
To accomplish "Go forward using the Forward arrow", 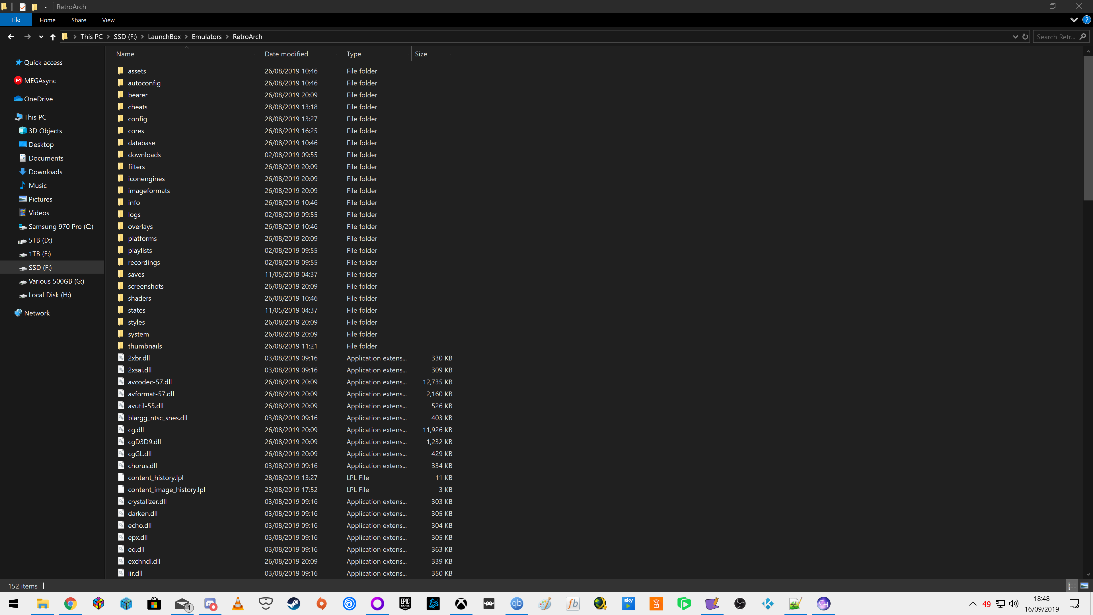I will [28, 37].
